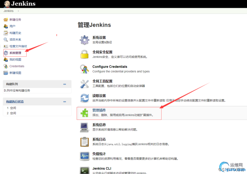
Task: Open the 负载统计 title link
Action: [99, 154]
